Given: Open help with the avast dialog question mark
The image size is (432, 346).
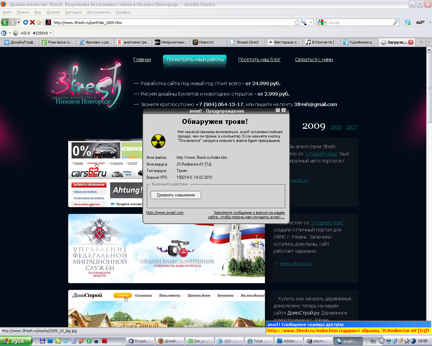Looking at the screenshot, I should (278, 110).
